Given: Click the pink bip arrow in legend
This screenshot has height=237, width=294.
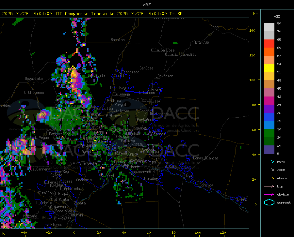Looking at the screenshot, I should click(269, 186).
